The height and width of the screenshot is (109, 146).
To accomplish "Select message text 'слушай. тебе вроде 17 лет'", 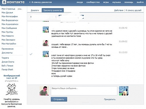I will 64,45.
